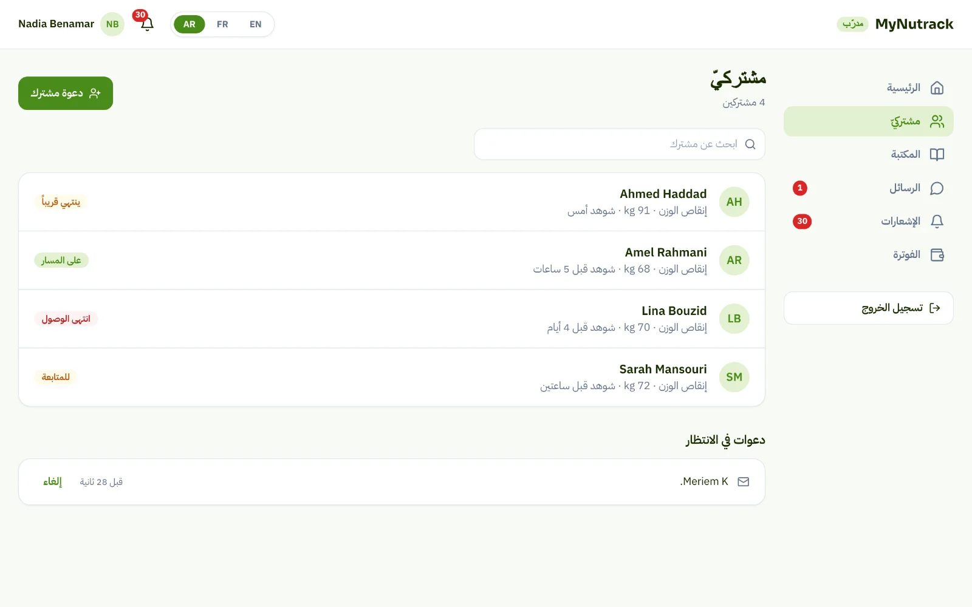The image size is (972, 607).
Task: Click the NB user avatar
Action: [112, 24]
